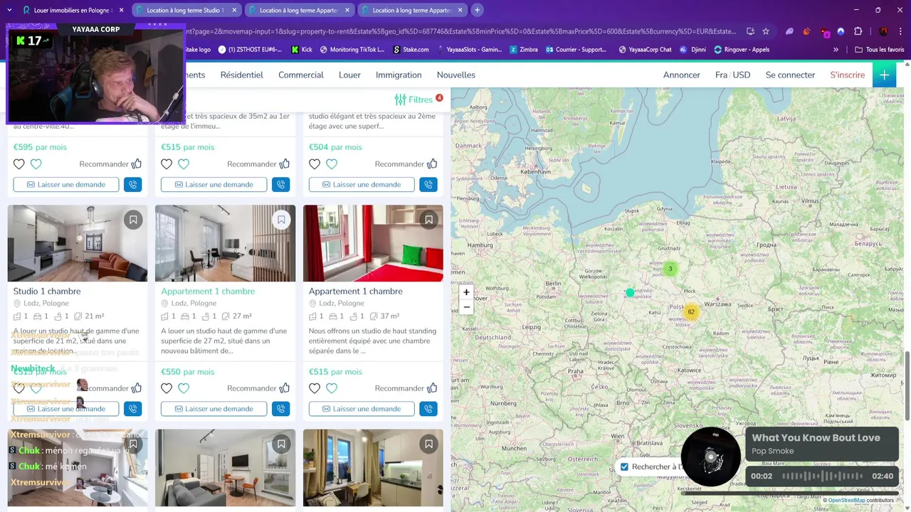The height and width of the screenshot is (512, 911).
Task: Close the Location à long terme Studio tab
Action: click(234, 10)
